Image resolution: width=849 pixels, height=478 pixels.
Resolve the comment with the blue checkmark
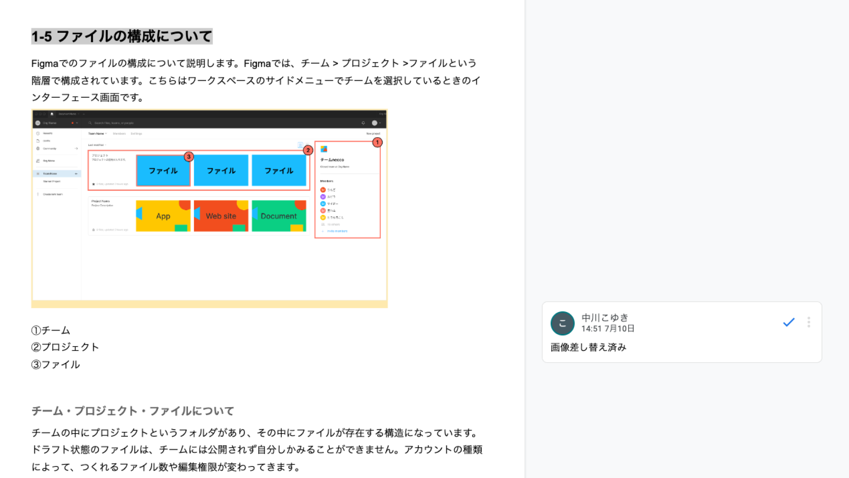(789, 322)
